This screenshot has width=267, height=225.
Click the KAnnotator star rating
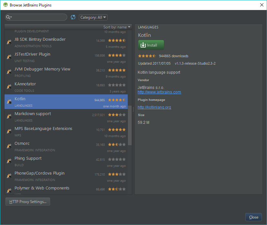pos(117,85)
